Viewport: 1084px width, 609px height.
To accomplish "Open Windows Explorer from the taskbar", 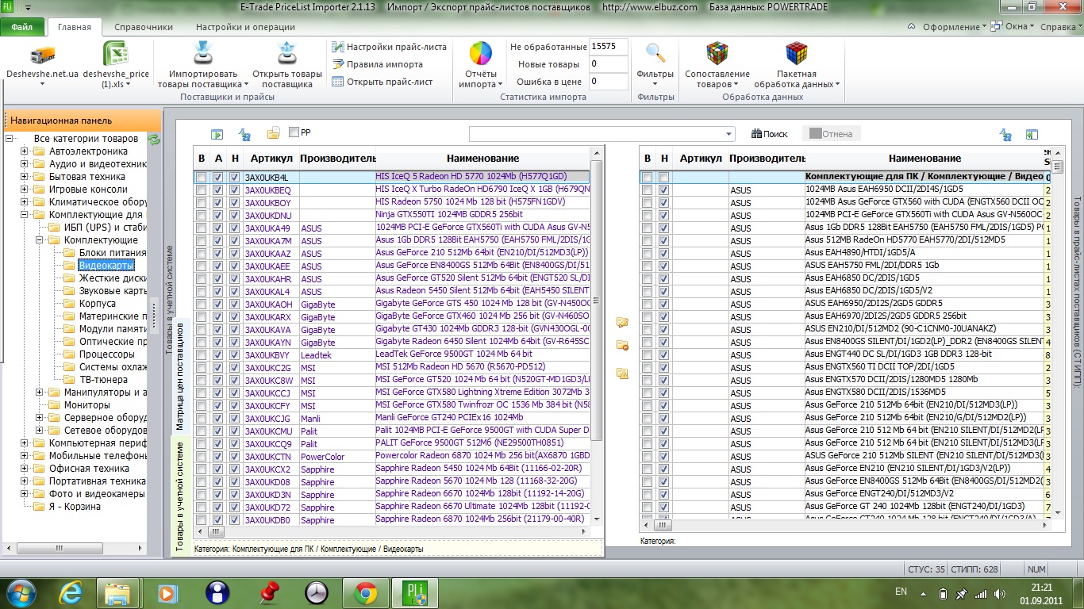I will tap(118, 592).
